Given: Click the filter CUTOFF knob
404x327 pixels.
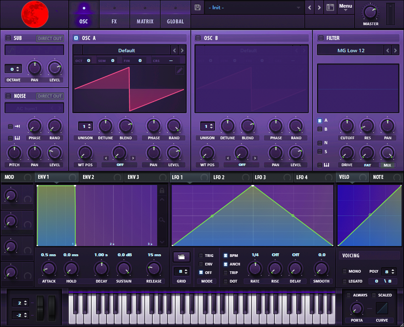Looking at the screenshot, I should 347,126.
